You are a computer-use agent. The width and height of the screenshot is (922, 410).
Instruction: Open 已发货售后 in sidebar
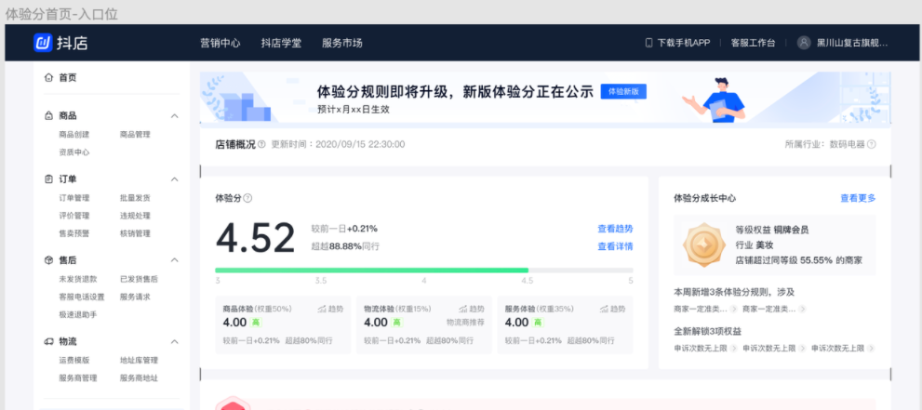(140, 279)
